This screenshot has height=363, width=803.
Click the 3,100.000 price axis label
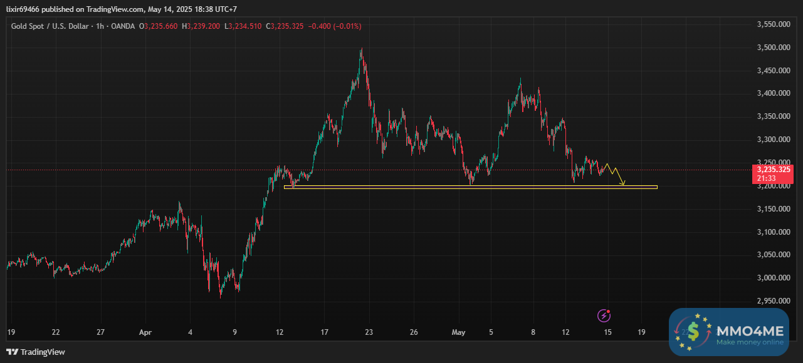(x=772, y=232)
